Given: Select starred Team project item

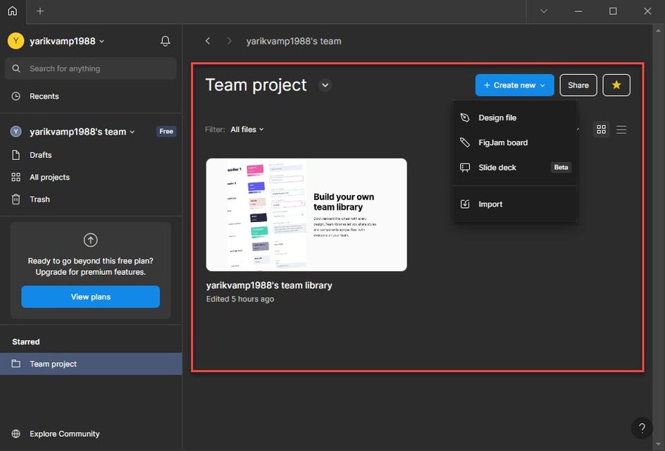Looking at the screenshot, I should 91,364.
